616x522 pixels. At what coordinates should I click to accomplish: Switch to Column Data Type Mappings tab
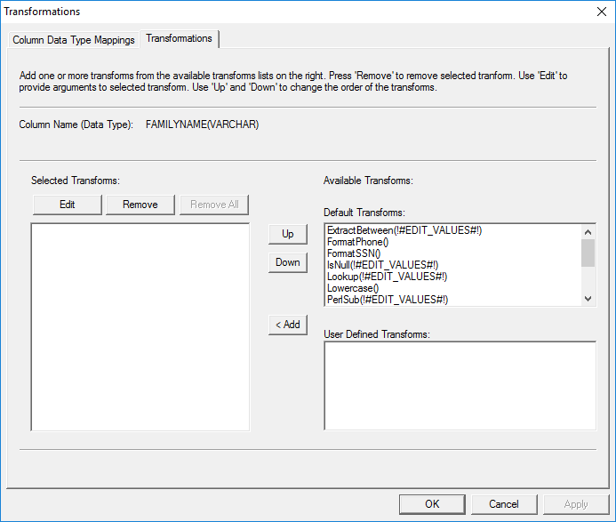coord(74,40)
